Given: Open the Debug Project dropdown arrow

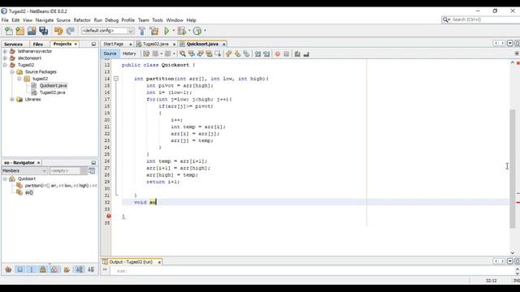Looking at the screenshot, I should click(189, 31).
